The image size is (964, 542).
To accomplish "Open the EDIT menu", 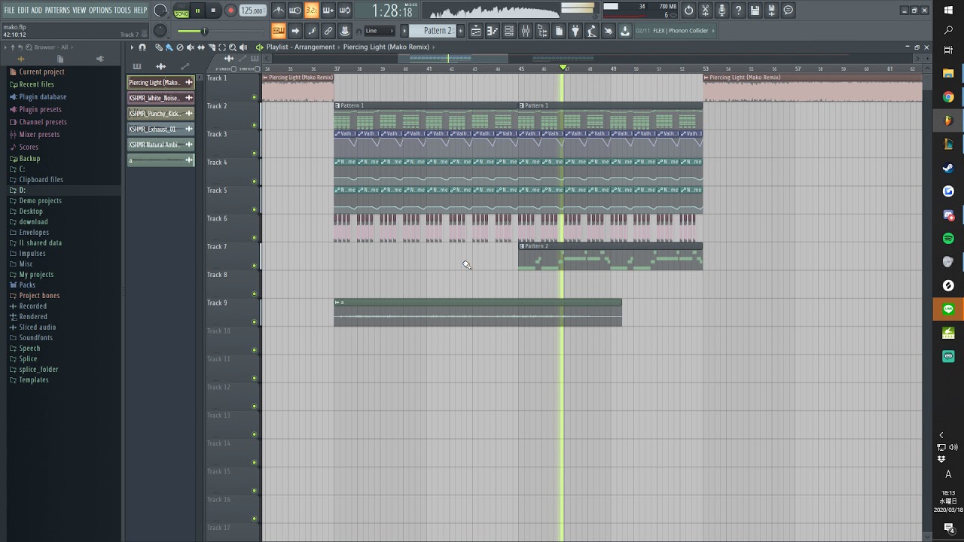I will point(23,10).
